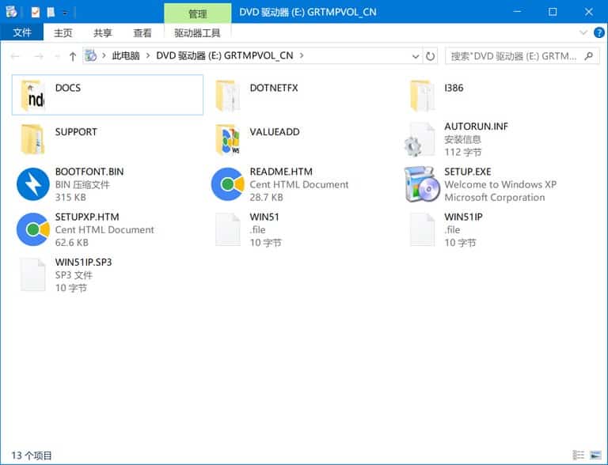Select the SETUP.EXE file name

(468, 172)
